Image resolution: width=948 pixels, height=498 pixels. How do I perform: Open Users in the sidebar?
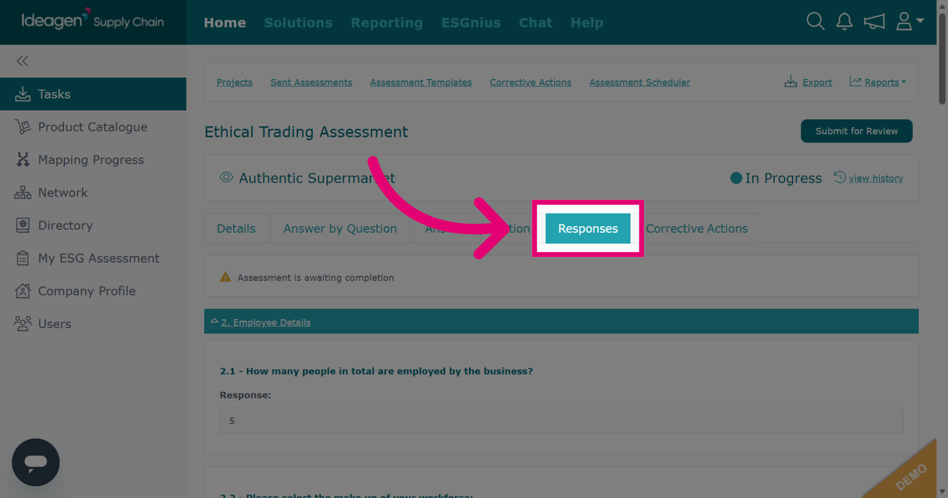click(93, 324)
